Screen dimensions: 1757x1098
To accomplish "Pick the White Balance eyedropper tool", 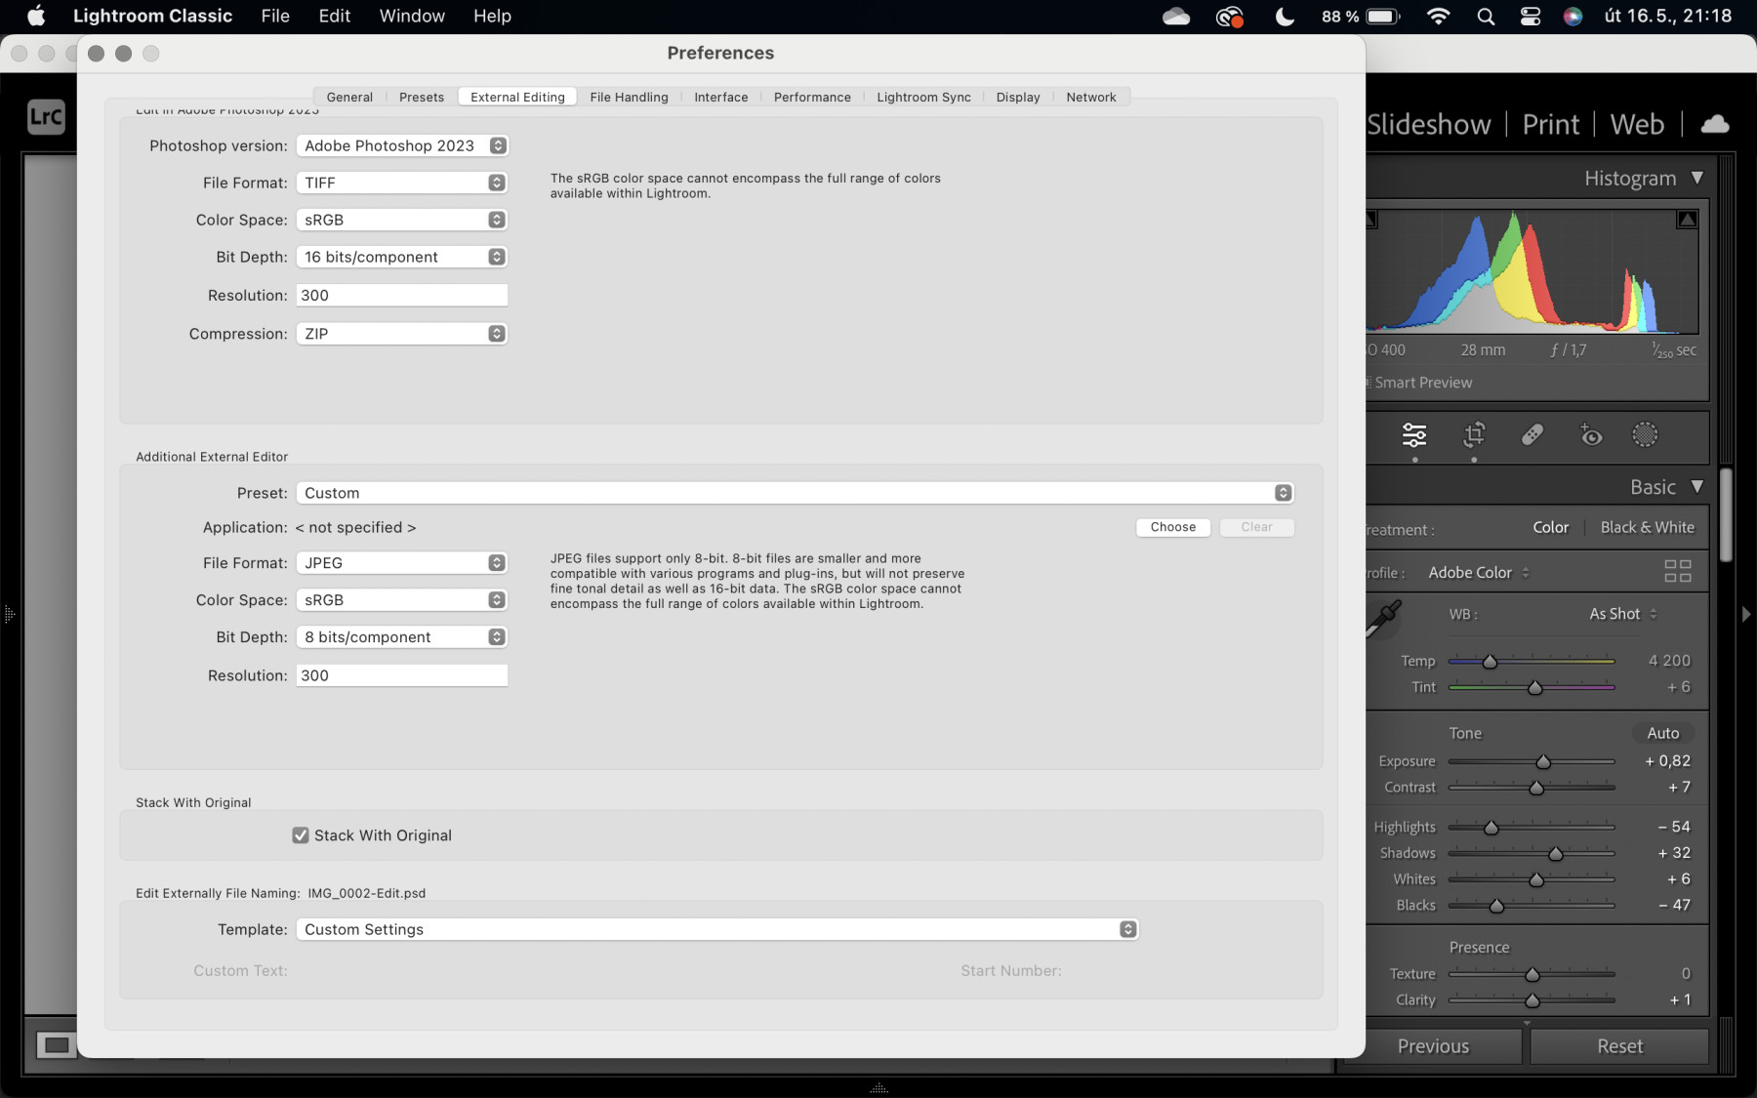I will coord(1383,618).
